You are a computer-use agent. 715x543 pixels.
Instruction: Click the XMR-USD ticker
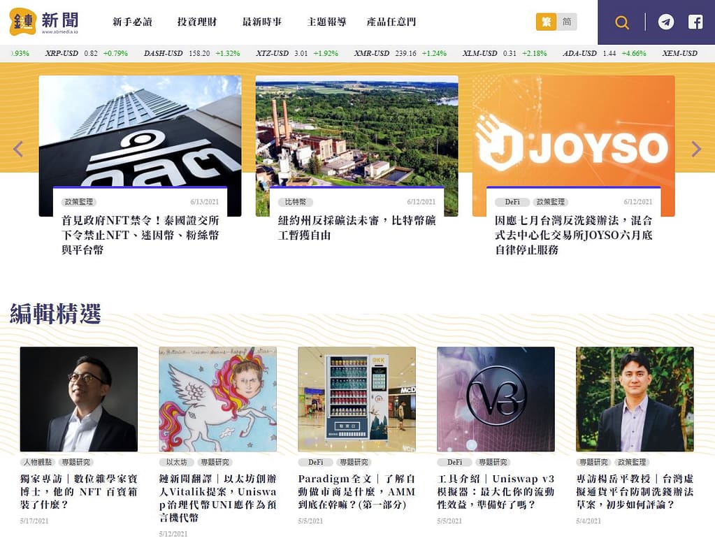click(x=400, y=53)
